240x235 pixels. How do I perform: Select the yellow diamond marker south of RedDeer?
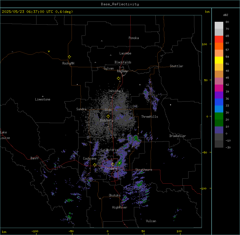[x=118, y=78]
